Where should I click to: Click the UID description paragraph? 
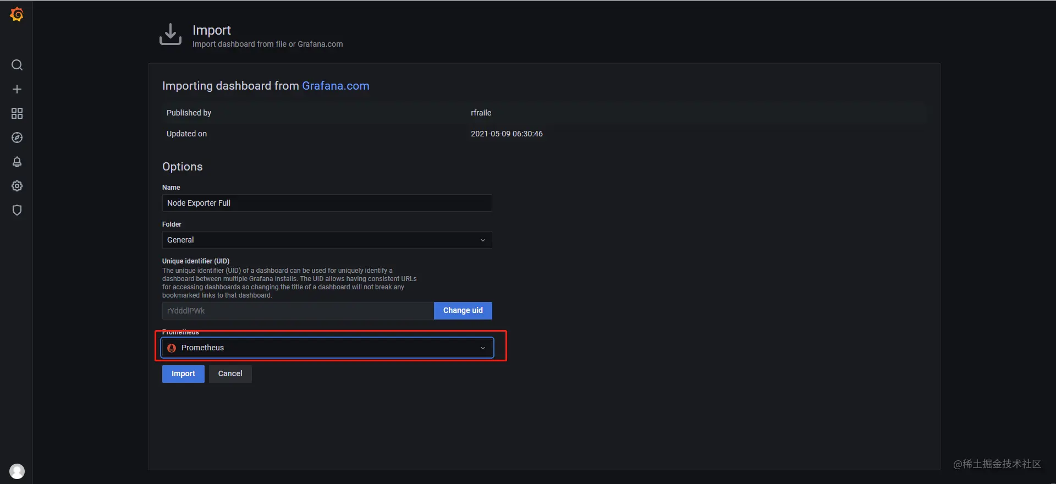pos(289,283)
